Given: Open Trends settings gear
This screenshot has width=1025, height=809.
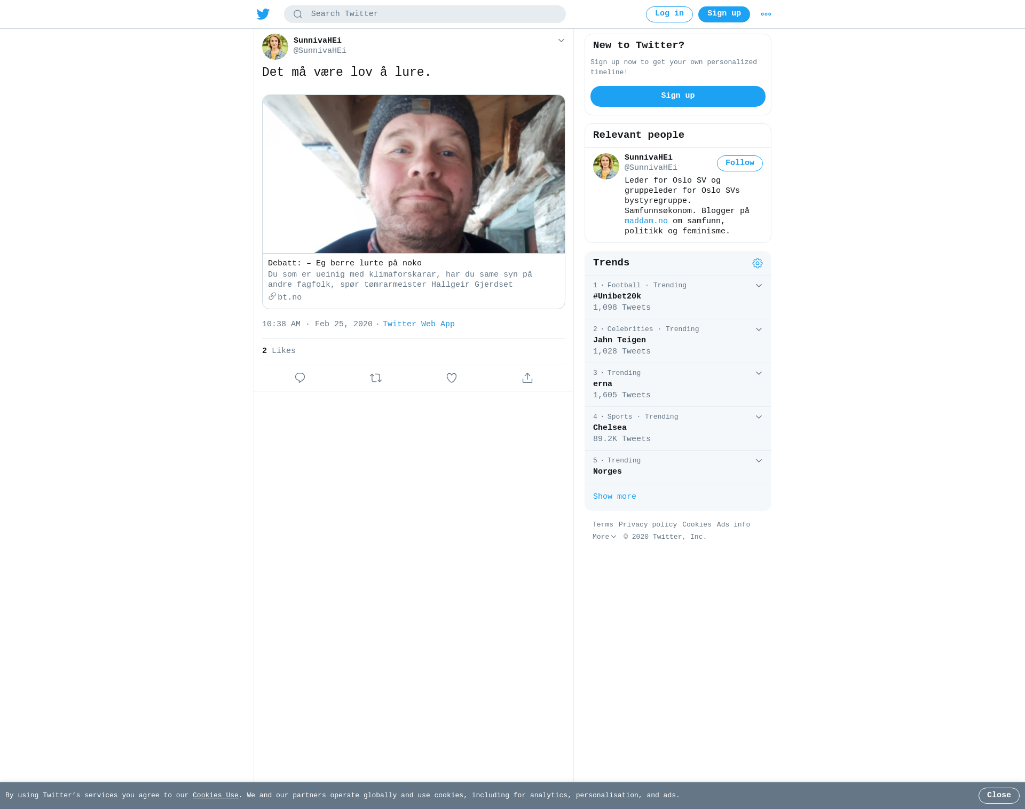Looking at the screenshot, I should tap(758, 263).
